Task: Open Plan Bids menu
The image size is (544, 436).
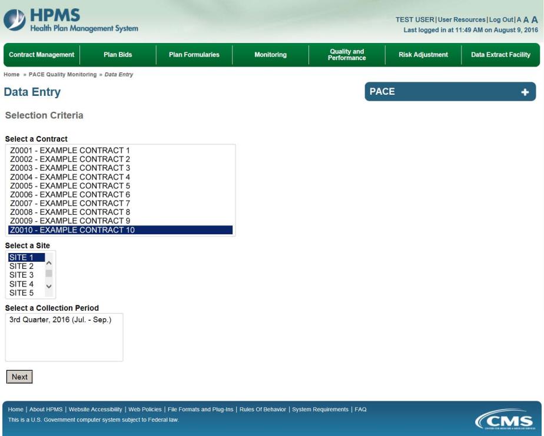Action: tap(118, 55)
